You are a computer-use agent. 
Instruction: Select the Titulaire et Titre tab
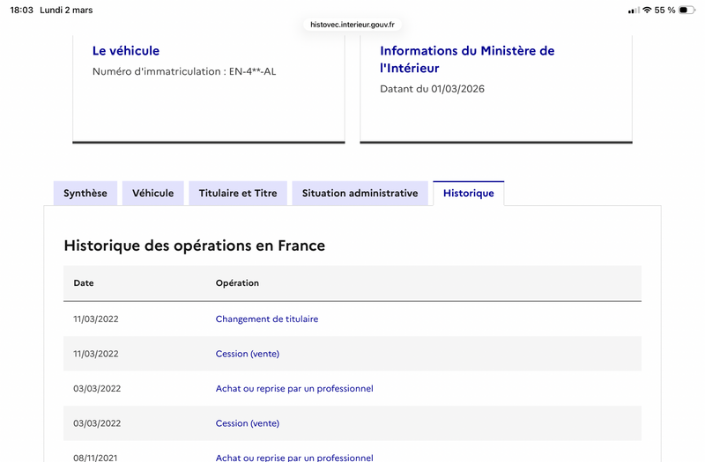[238, 194]
